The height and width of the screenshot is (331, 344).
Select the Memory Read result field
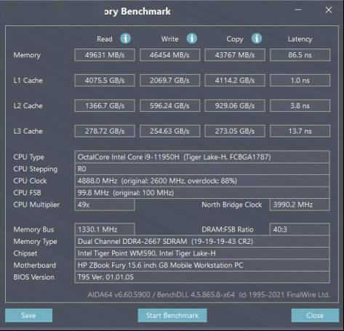pyautogui.click(x=105, y=55)
